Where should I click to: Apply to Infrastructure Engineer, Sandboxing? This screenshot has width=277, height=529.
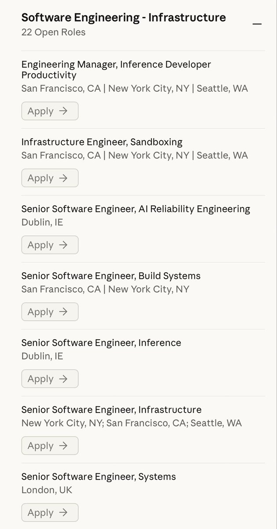[50, 178]
